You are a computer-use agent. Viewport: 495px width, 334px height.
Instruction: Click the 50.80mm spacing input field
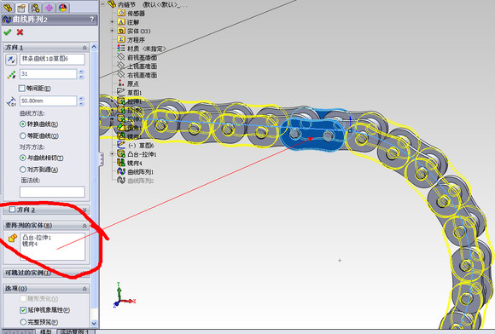click(49, 101)
